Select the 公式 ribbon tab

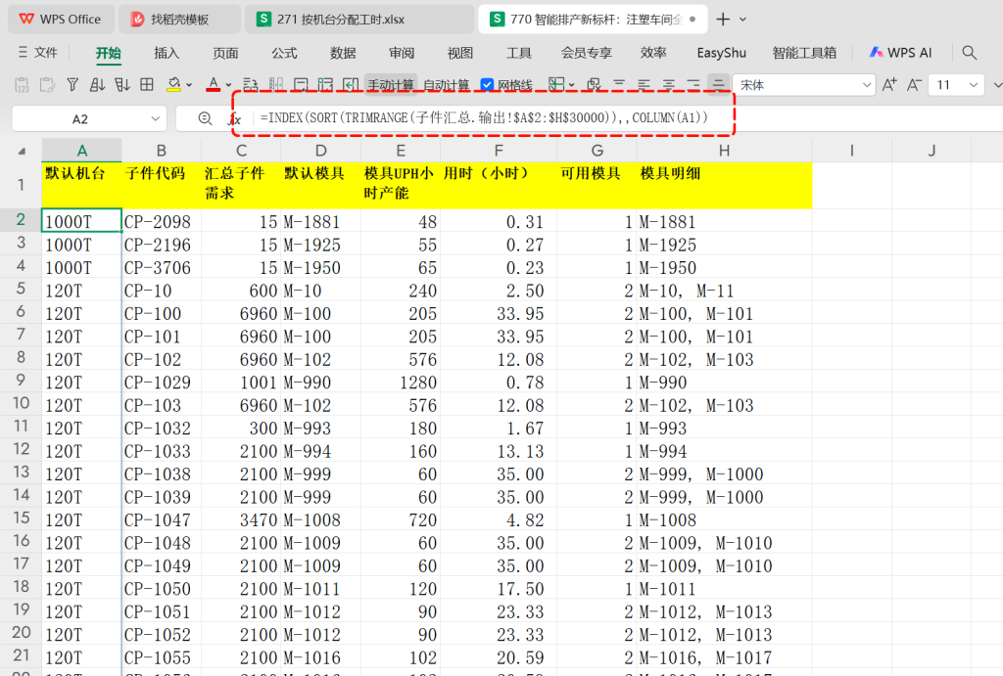point(284,53)
